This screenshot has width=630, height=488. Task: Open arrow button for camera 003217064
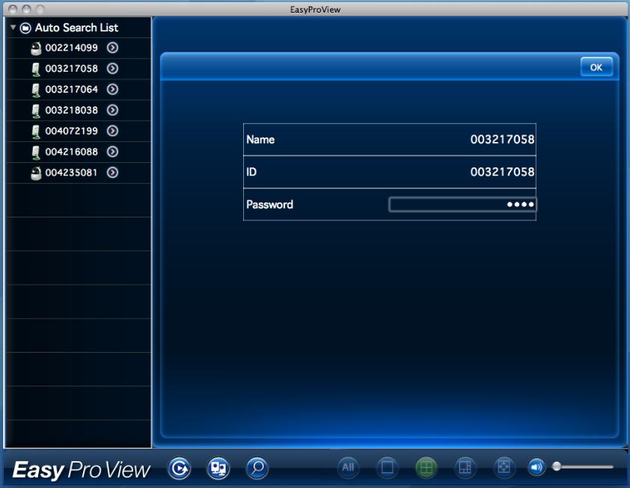pos(112,89)
